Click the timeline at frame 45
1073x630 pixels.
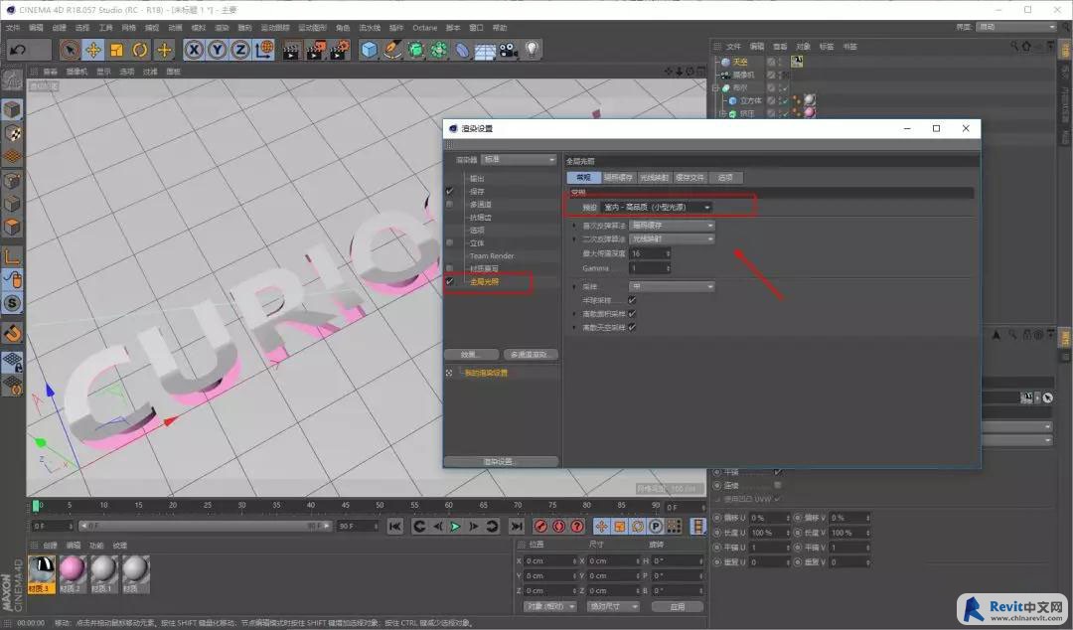(346, 506)
